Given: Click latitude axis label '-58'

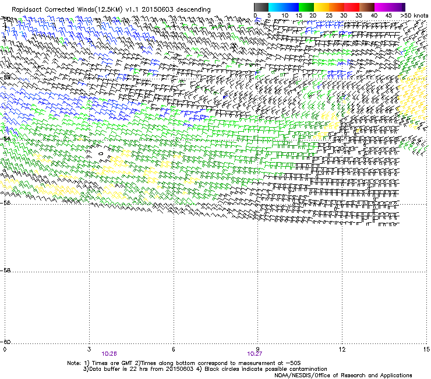Looking at the screenshot, I should click(x=5, y=271).
